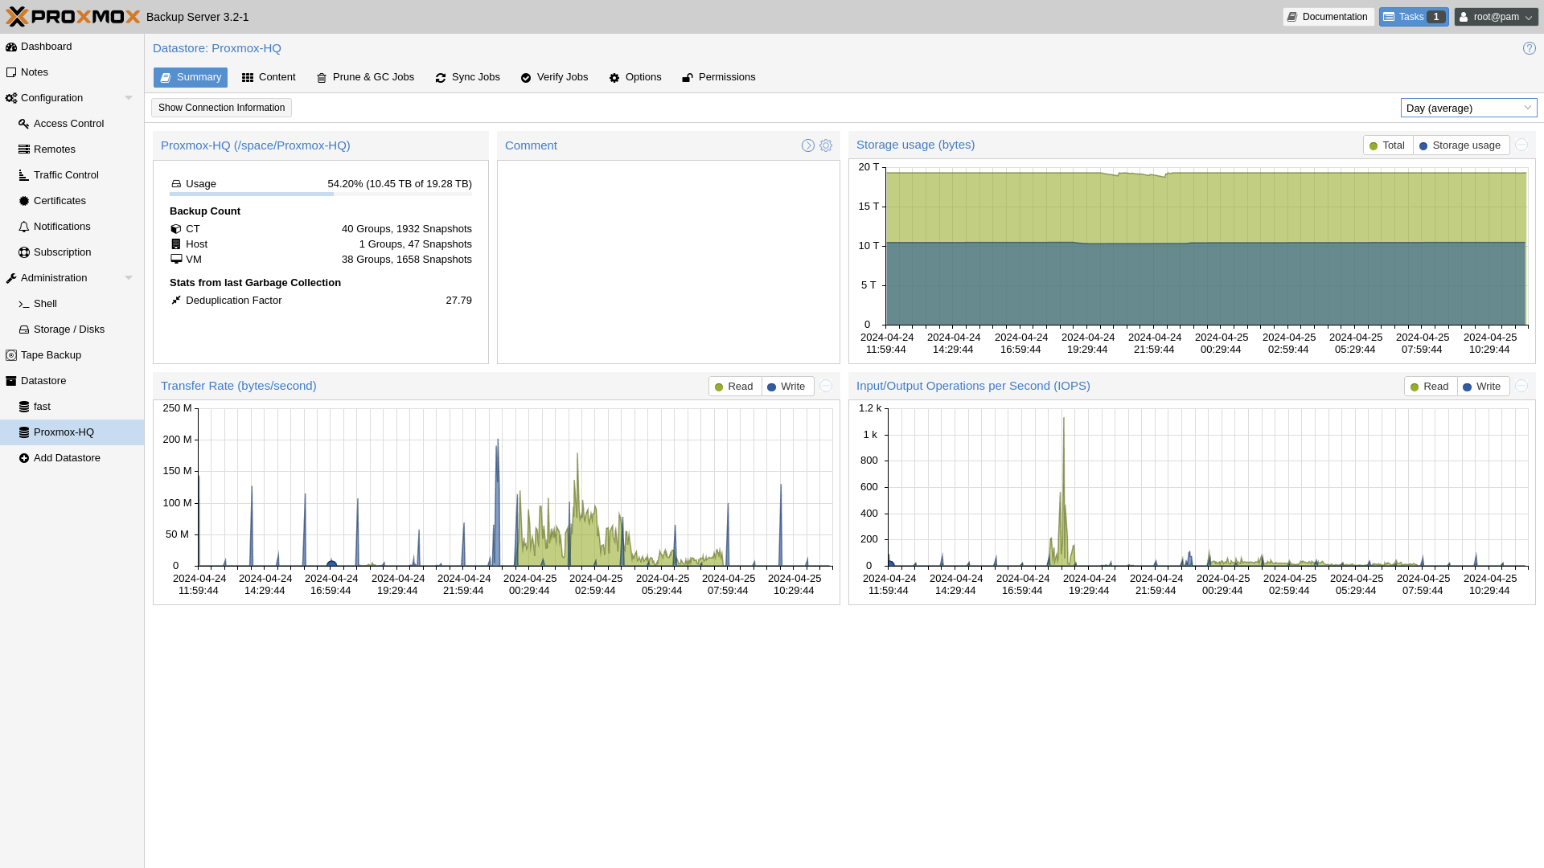Screen dimensions: 1544x868
Task: Collapse the Configuration tree section
Action: [x=129, y=98]
